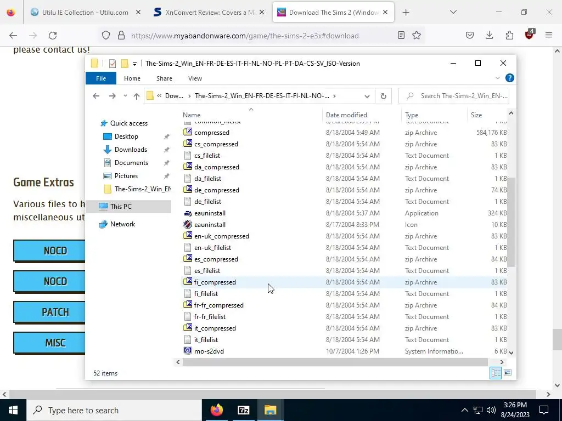
Task: Click the Properties quick access toolbar icon
Action: click(113, 64)
